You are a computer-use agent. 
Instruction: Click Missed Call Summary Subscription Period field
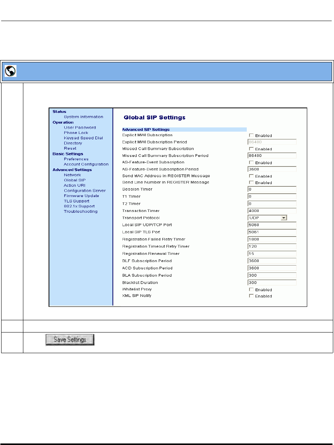[x=272, y=155]
